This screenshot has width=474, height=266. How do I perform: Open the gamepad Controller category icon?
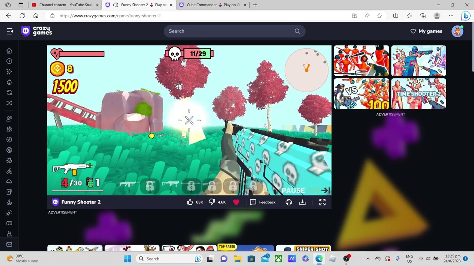(x=9, y=223)
